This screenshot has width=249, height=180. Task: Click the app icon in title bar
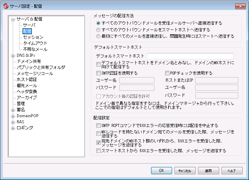pyautogui.click(x=6, y=6)
